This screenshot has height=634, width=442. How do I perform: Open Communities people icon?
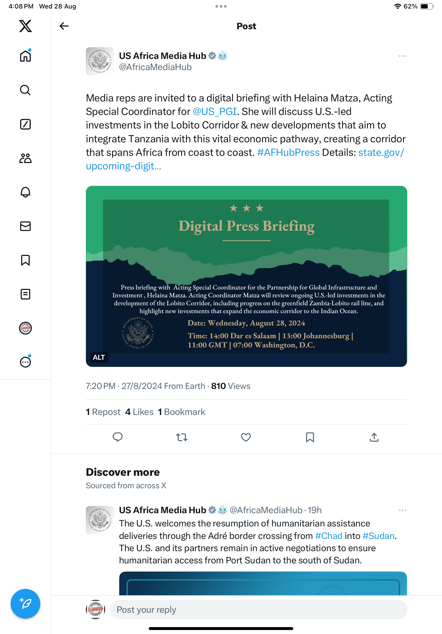pos(25,158)
